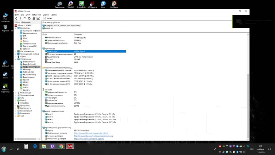Select Видео PCI / AGP tree item
Screen dimensions: 275x155
(x=28, y=64)
